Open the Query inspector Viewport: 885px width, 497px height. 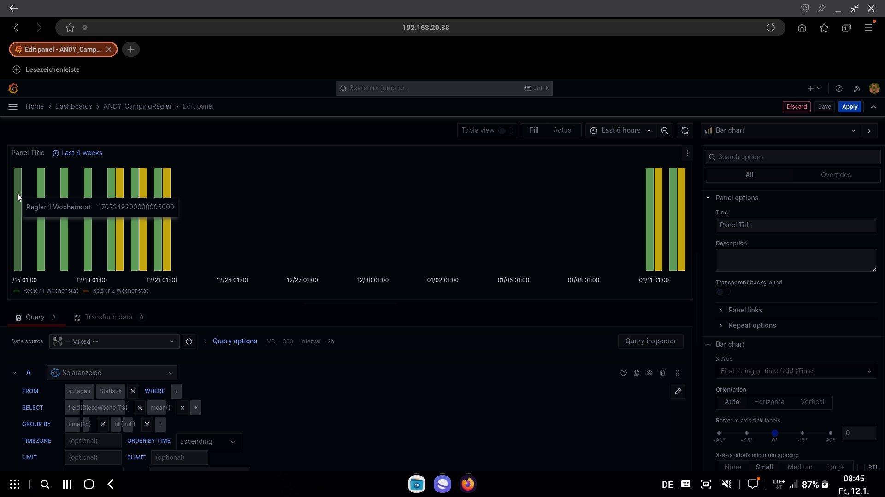click(650, 341)
